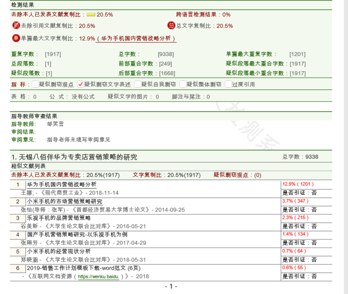Click the row number 6 cell
348x294 pixels.
tap(18, 268)
